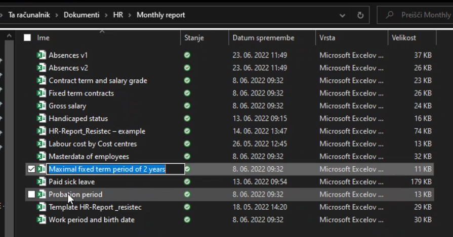Click Excel icon of Gross salary
The image size is (453, 237).
[x=42, y=106]
